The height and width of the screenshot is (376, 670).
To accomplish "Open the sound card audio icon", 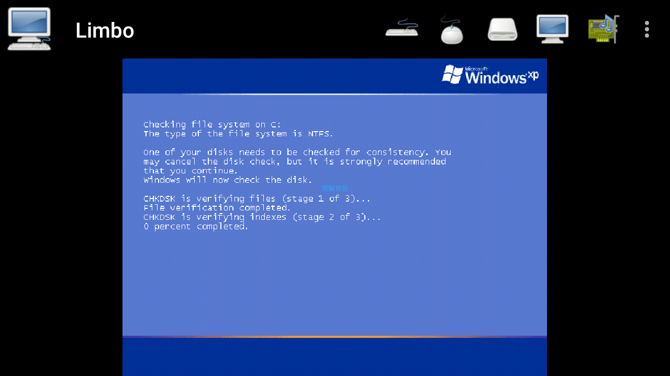I will tap(604, 29).
